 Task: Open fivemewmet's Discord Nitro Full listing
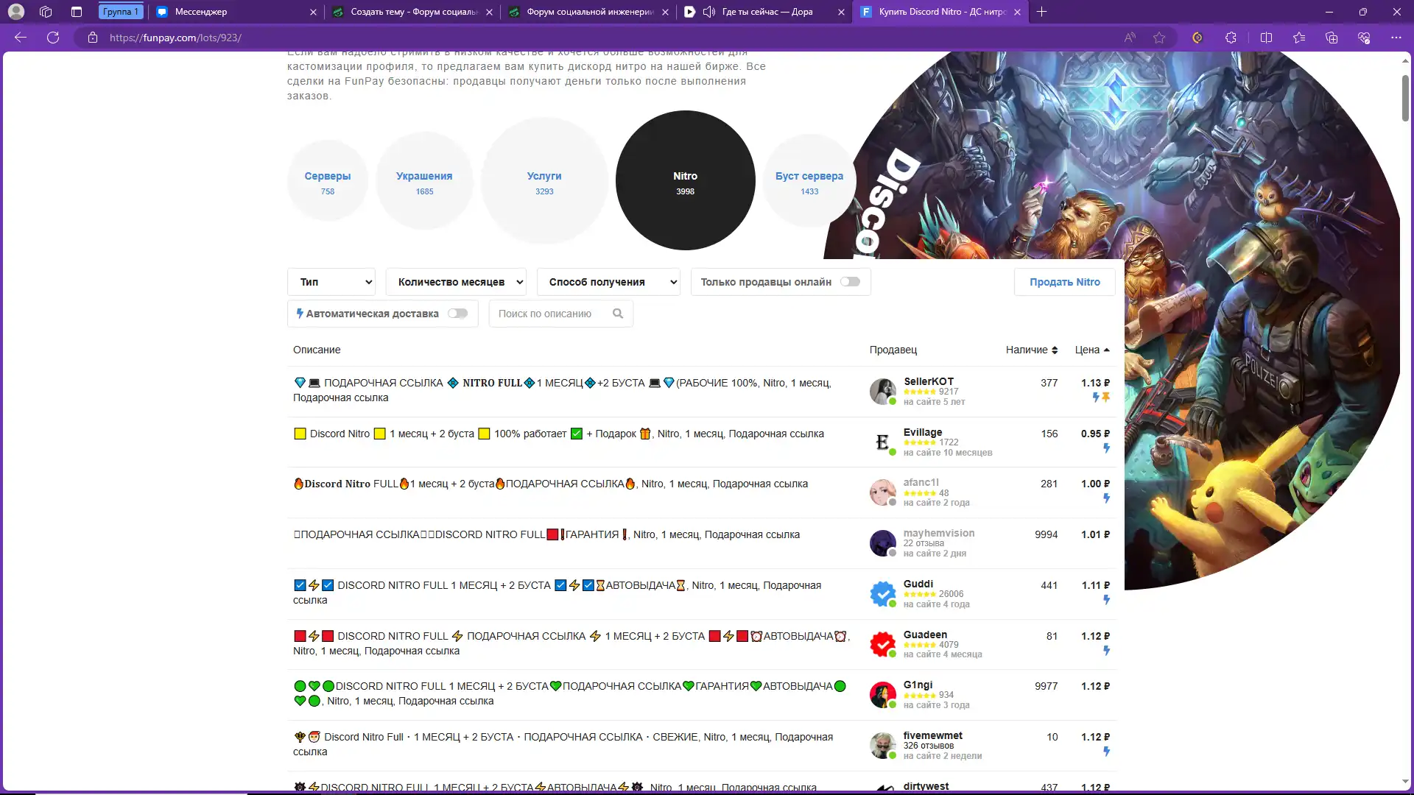[563, 744]
